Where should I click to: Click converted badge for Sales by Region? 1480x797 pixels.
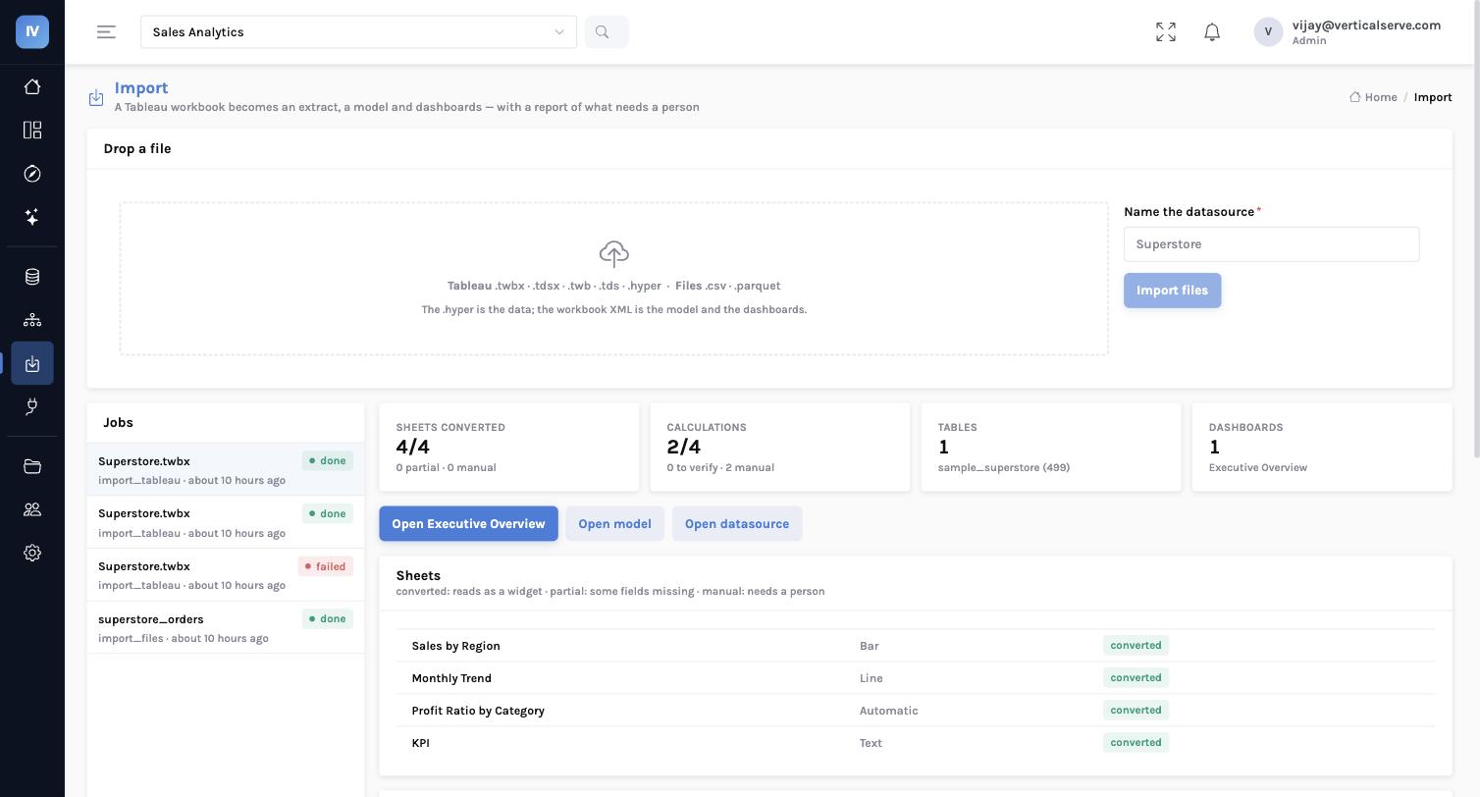point(1136,646)
